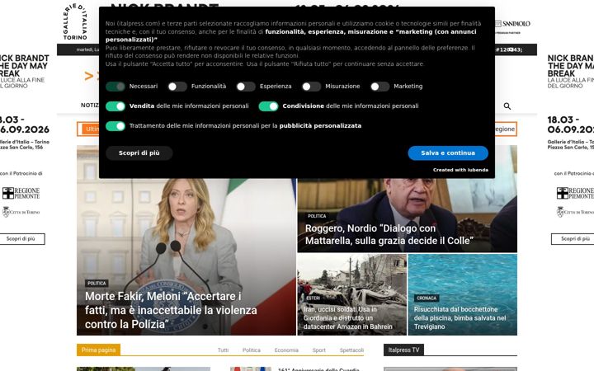Toggle the Necessari cookie switch

tap(115, 87)
